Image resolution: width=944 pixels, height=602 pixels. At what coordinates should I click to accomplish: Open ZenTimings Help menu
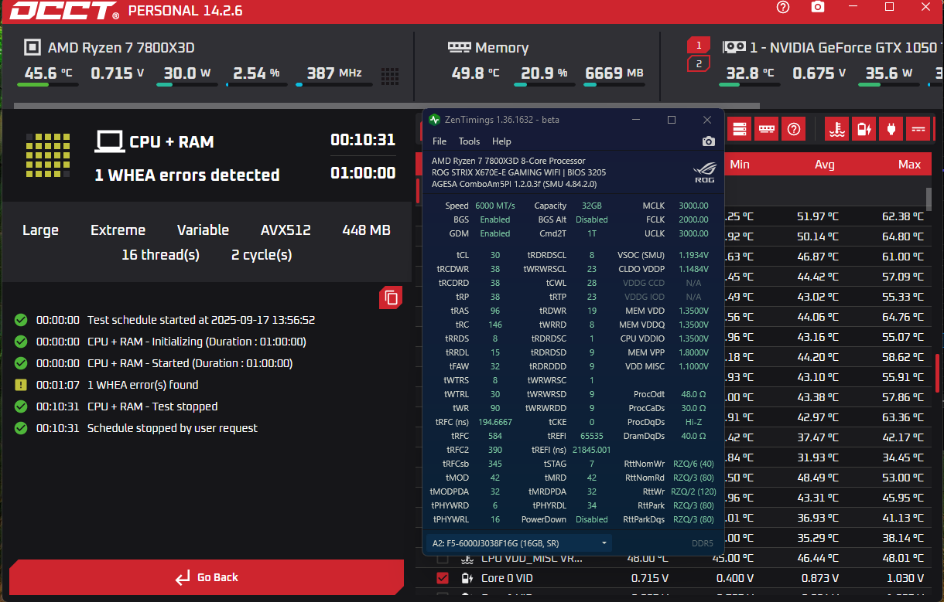(x=501, y=141)
